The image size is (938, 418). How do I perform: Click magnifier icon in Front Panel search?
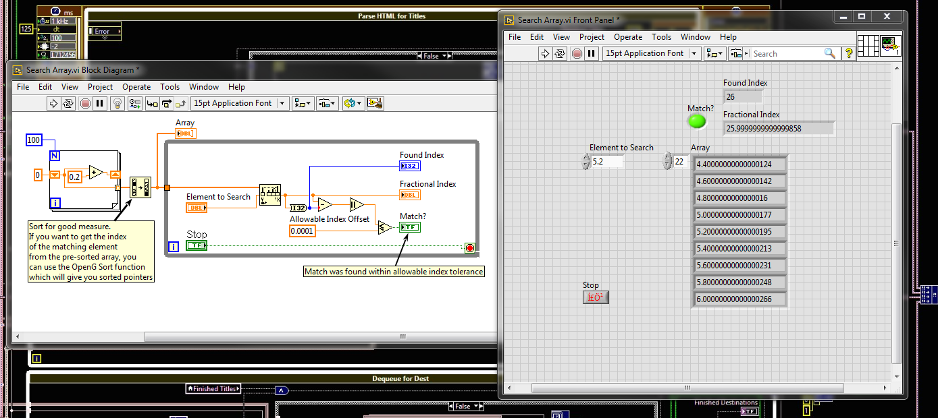click(830, 53)
